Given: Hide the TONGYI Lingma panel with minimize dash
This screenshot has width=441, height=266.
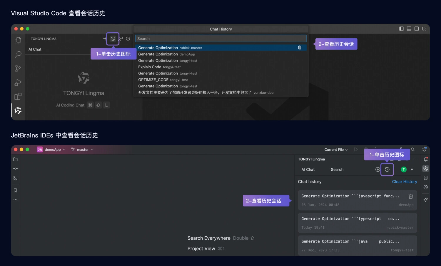Looking at the screenshot, I should click(x=415, y=159).
